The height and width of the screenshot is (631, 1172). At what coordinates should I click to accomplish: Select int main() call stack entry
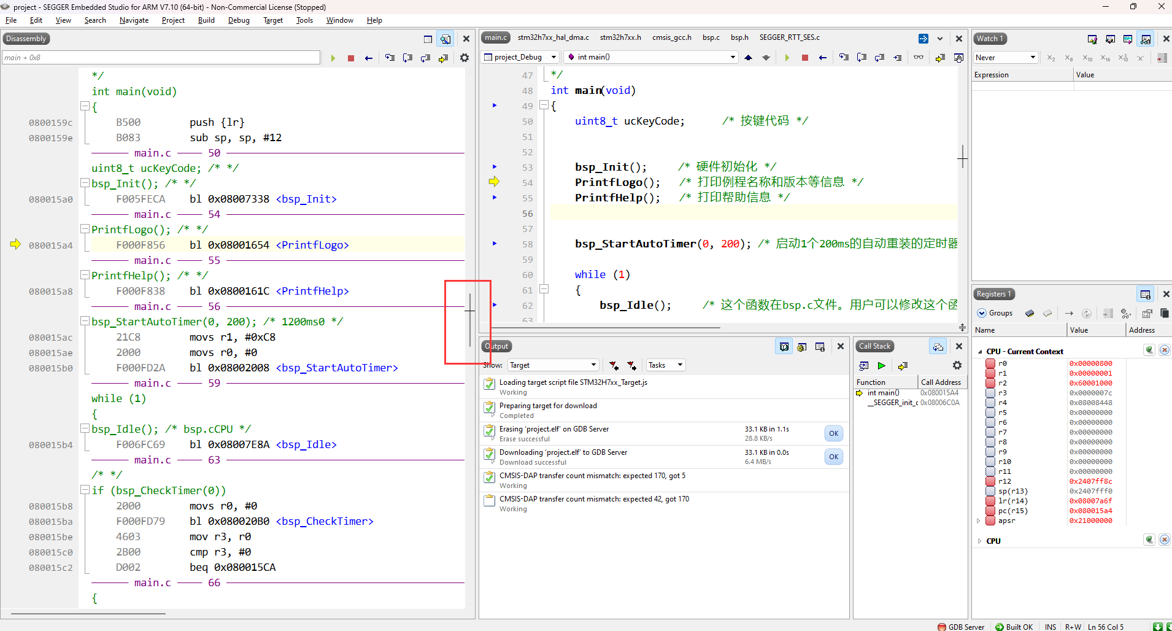point(911,393)
